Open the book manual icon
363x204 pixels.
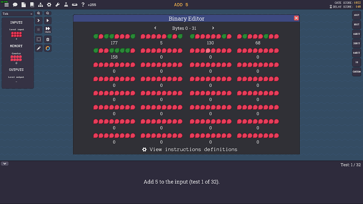tap(32, 5)
